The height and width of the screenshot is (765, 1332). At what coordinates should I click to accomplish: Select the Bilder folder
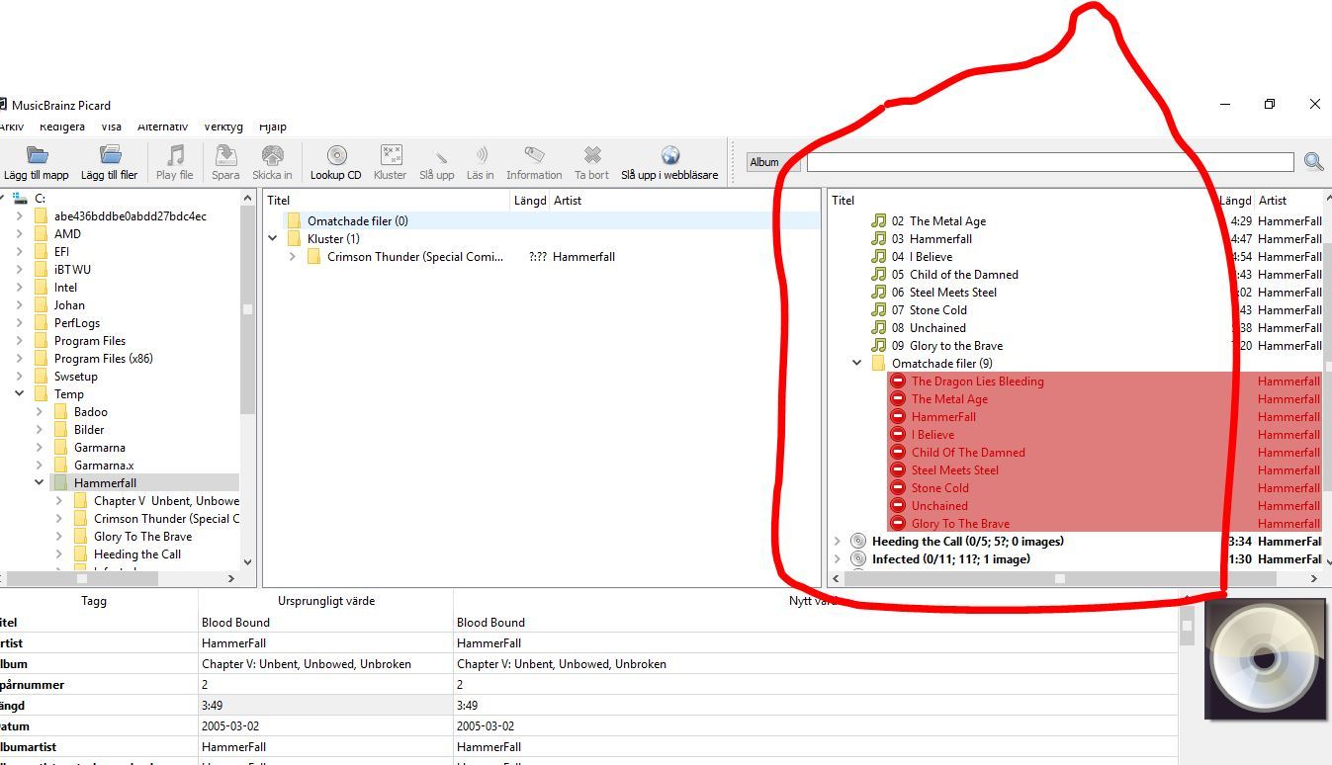tap(89, 430)
